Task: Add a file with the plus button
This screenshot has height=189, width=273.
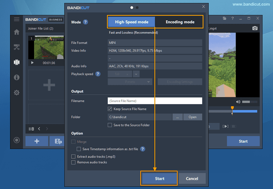Action: point(37,141)
